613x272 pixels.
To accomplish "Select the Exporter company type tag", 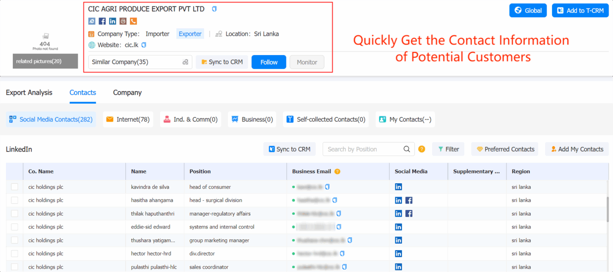I will (190, 34).
